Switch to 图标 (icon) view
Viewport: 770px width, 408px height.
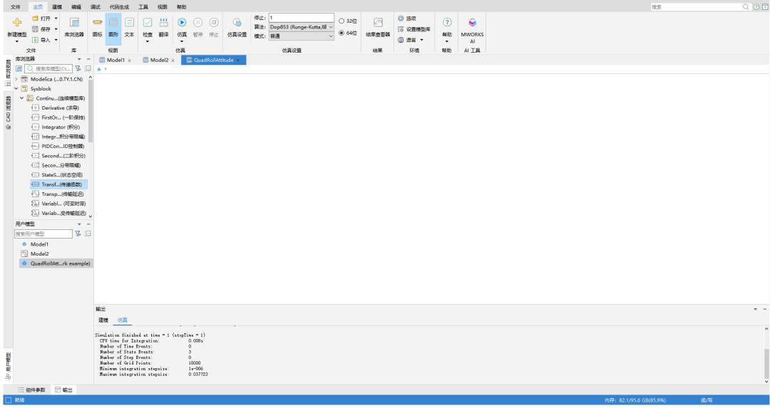[x=97, y=27]
